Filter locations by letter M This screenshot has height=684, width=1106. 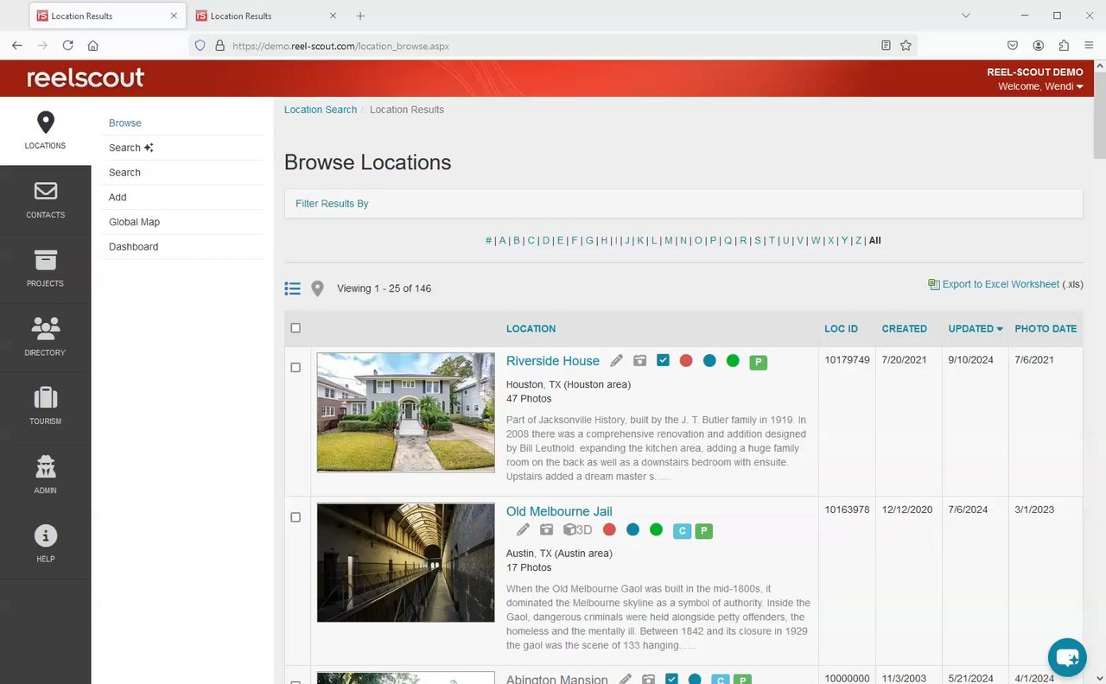tap(669, 241)
